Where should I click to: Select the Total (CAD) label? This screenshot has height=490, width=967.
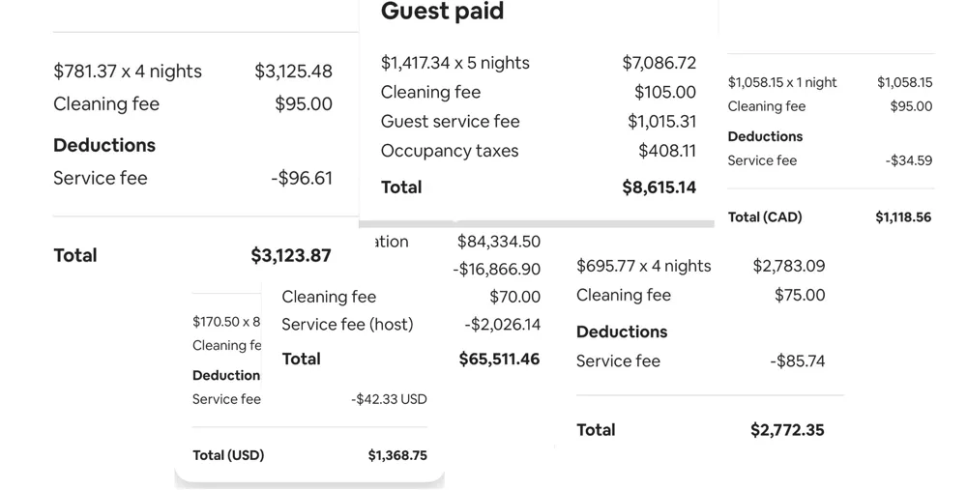(765, 216)
